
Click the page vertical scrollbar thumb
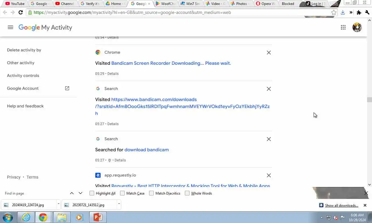pyautogui.click(x=369, y=100)
